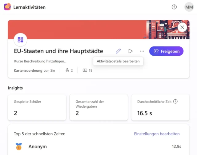Click the players icon showing 2
Image resolution: width=197 pixels, height=155 pixels.
(67, 70)
